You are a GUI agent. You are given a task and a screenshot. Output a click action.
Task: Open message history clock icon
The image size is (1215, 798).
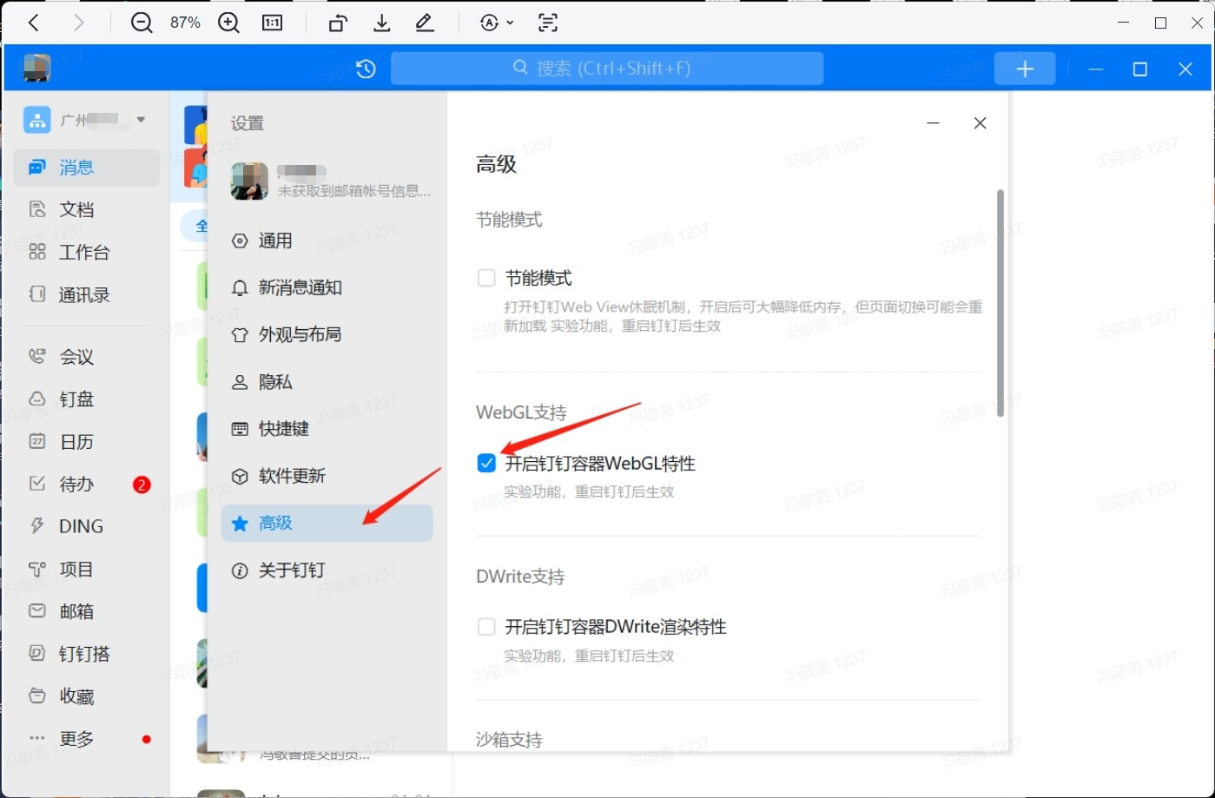pos(366,69)
